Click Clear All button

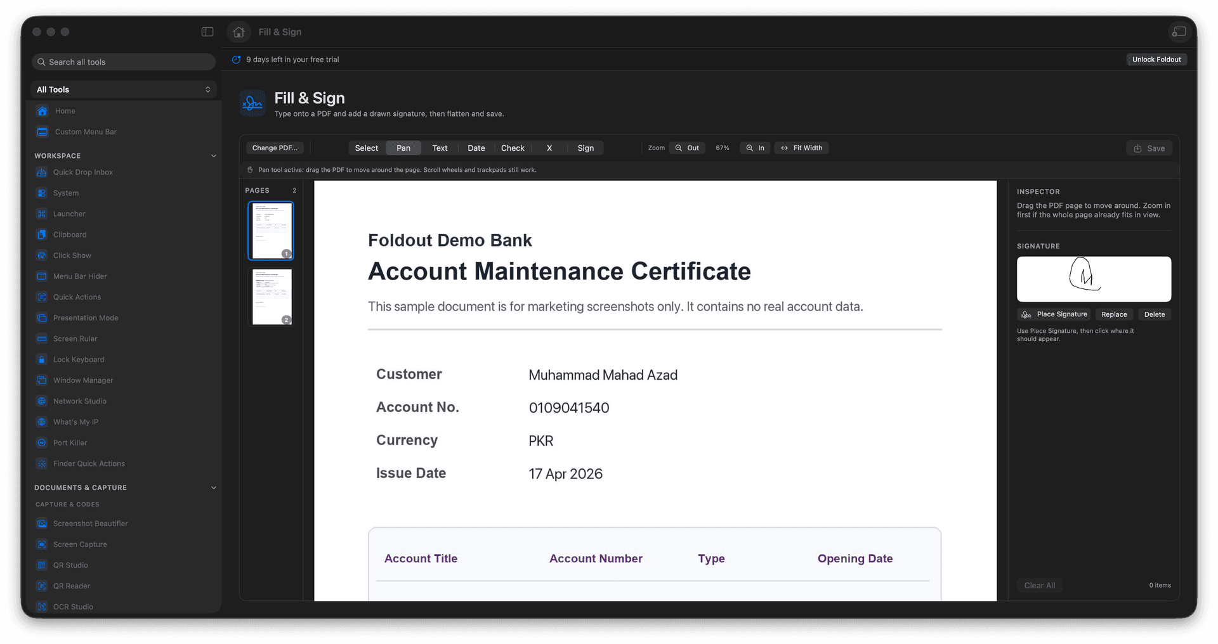[x=1040, y=586]
